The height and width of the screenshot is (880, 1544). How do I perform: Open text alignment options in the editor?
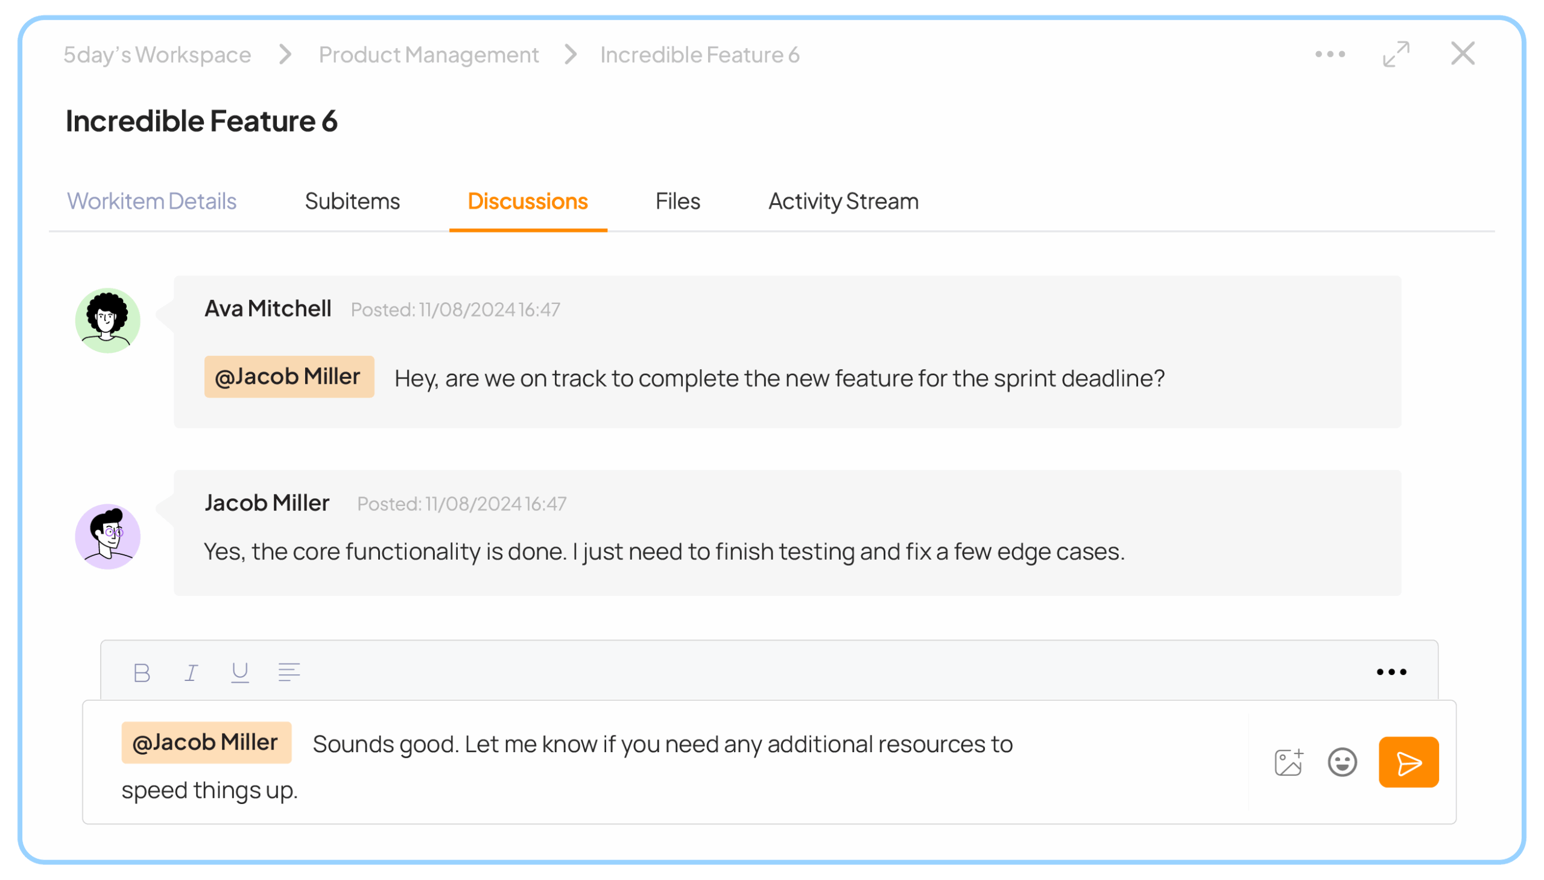tap(289, 672)
